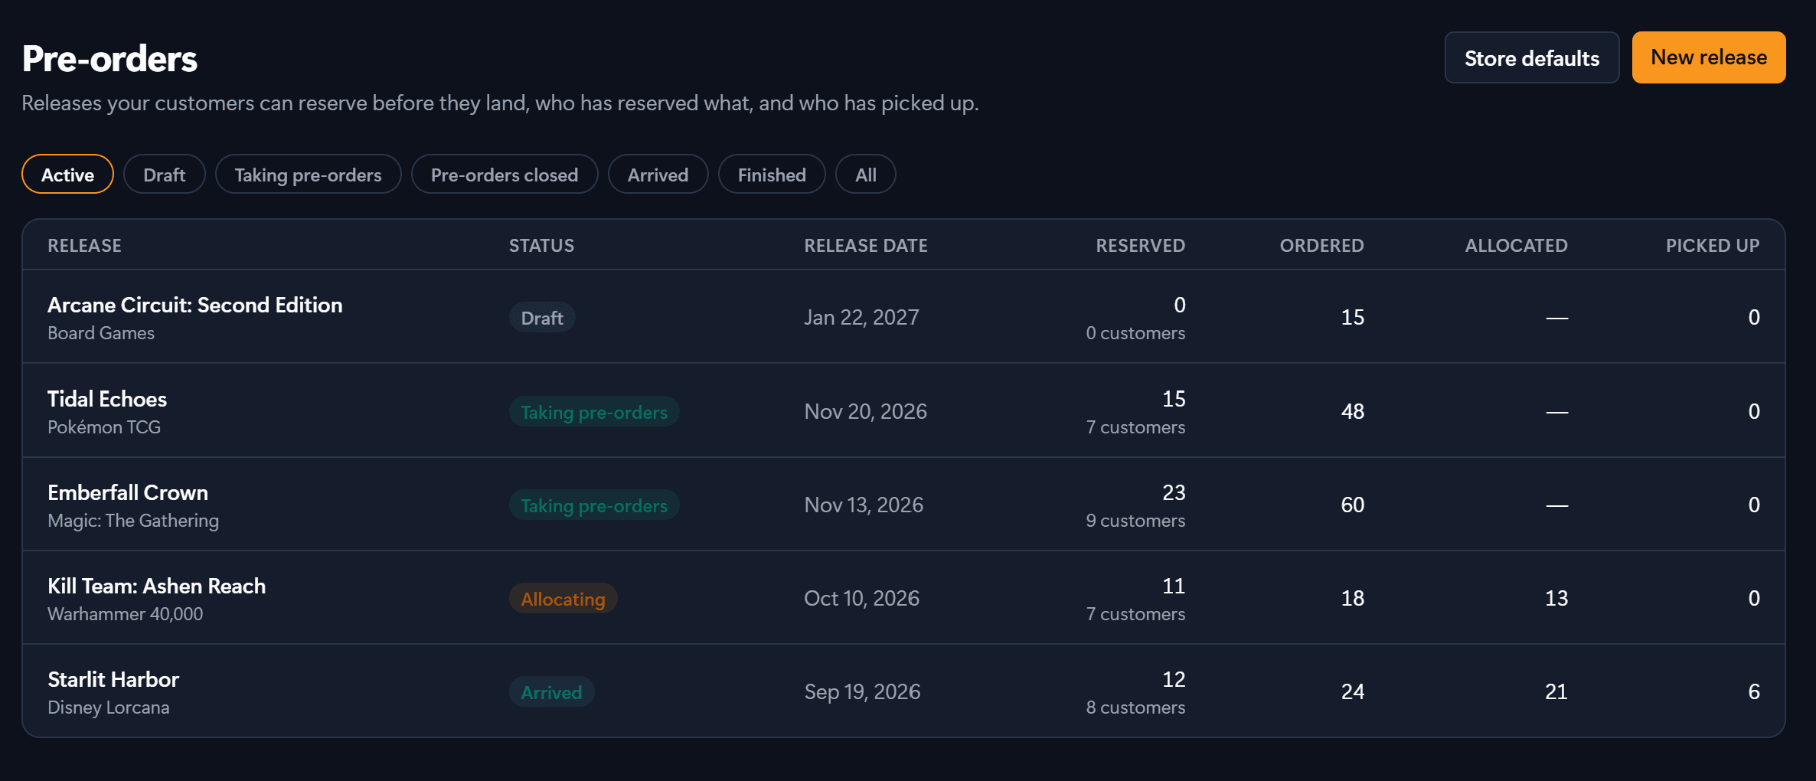
Task: Click ordered value 48 for Tidal Echoes
Action: pyautogui.click(x=1352, y=411)
